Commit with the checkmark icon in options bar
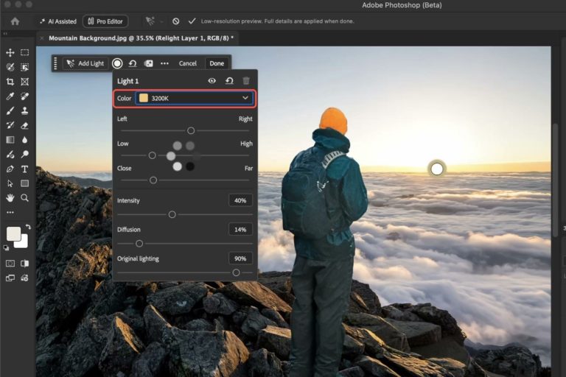 (x=192, y=21)
